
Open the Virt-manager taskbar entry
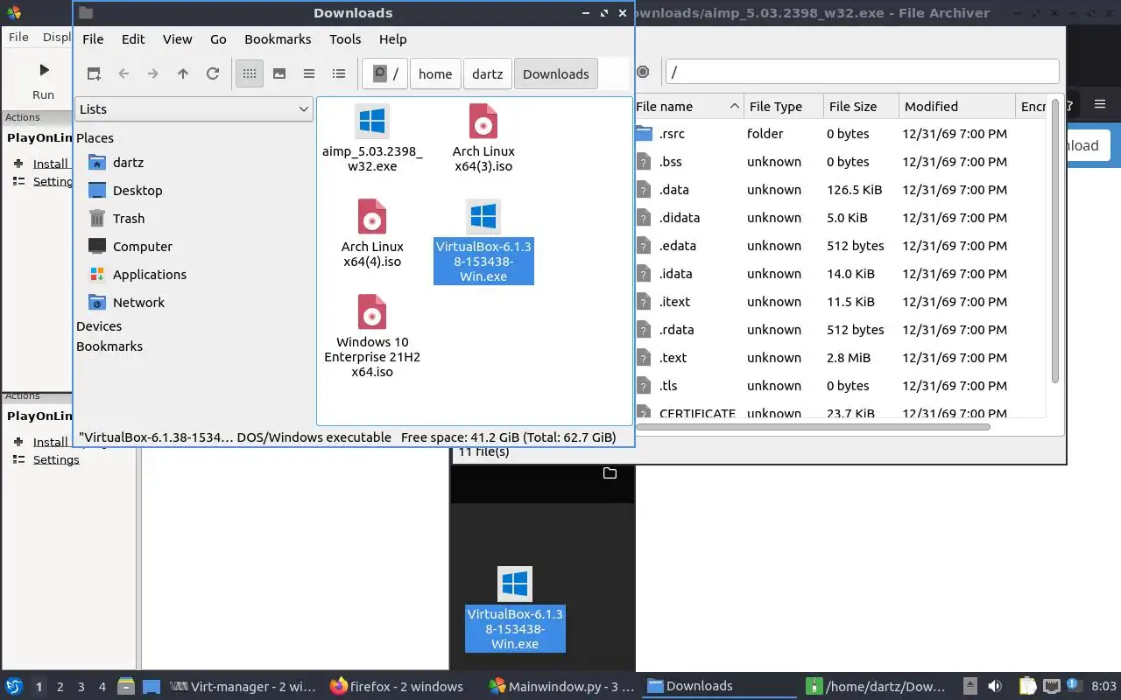coord(243,687)
